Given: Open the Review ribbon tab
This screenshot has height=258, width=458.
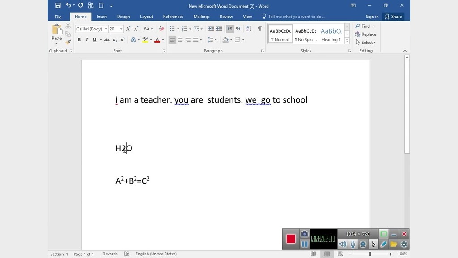Looking at the screenshot, I should pyautogui.click(x=226, y=17).
